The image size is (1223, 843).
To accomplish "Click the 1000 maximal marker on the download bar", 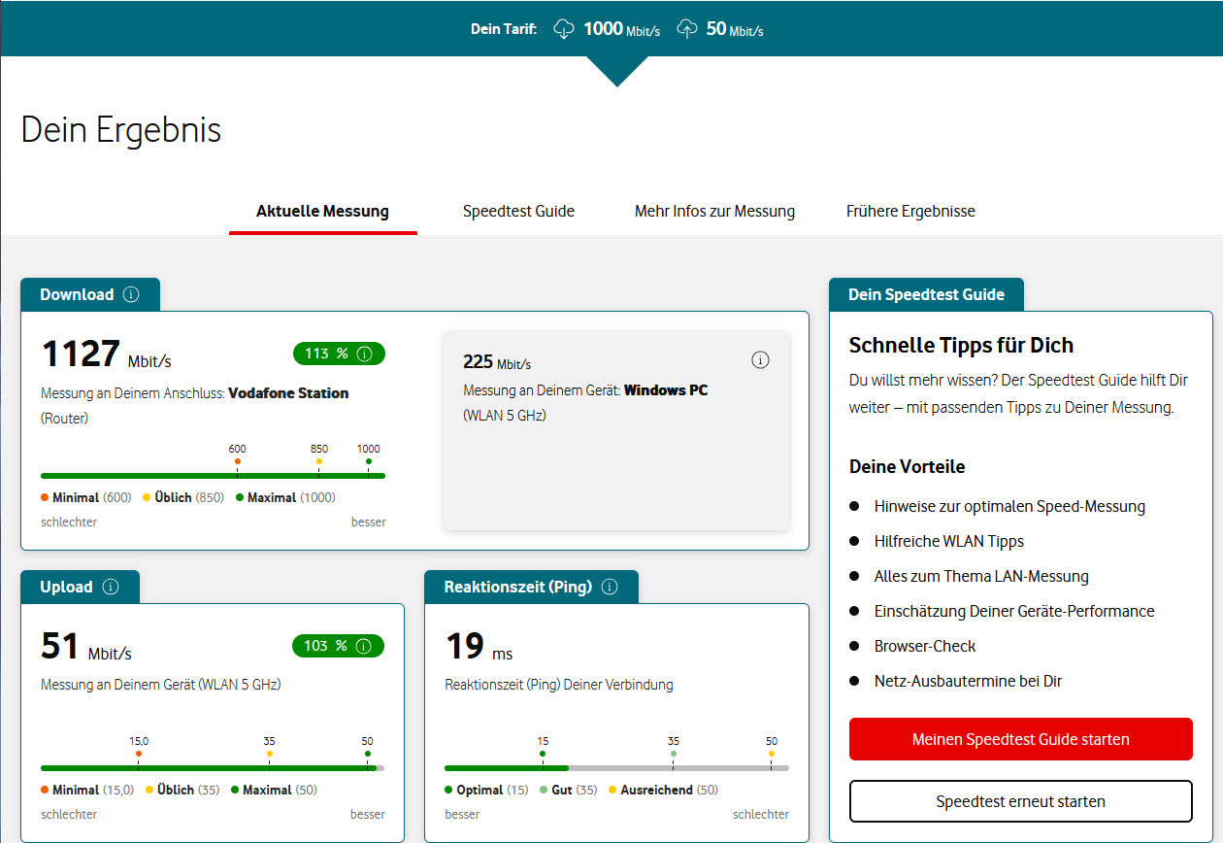I will click(x=369, y=461).
